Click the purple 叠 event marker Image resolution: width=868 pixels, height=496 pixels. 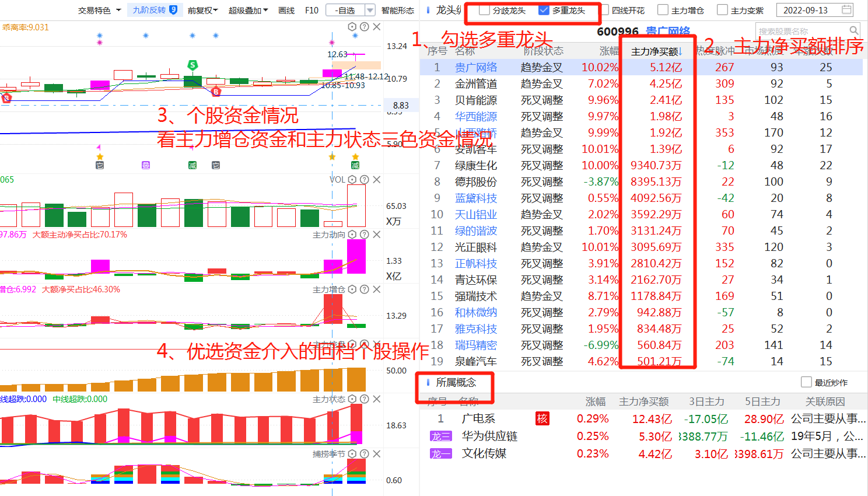(146, 165)
